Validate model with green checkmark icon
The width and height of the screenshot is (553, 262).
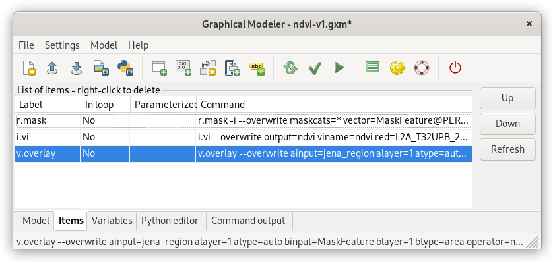click(315, 68)
